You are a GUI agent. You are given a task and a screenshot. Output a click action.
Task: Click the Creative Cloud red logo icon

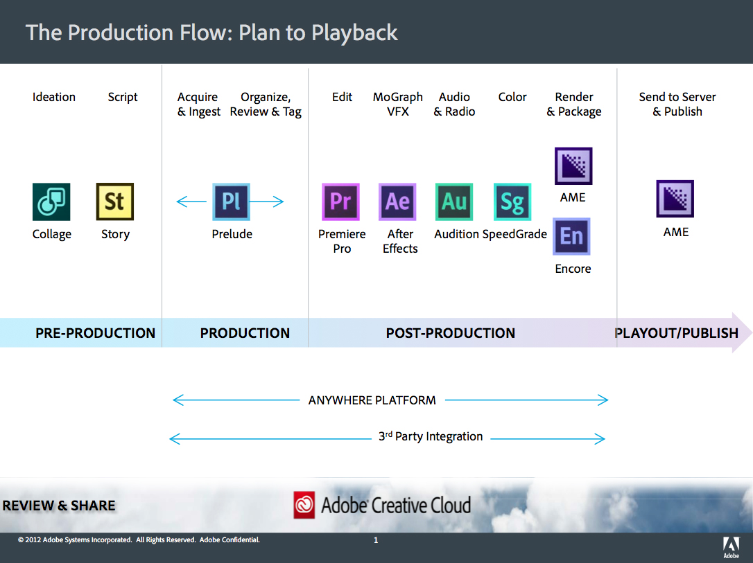pyautogui.click(x=304, y=505)
